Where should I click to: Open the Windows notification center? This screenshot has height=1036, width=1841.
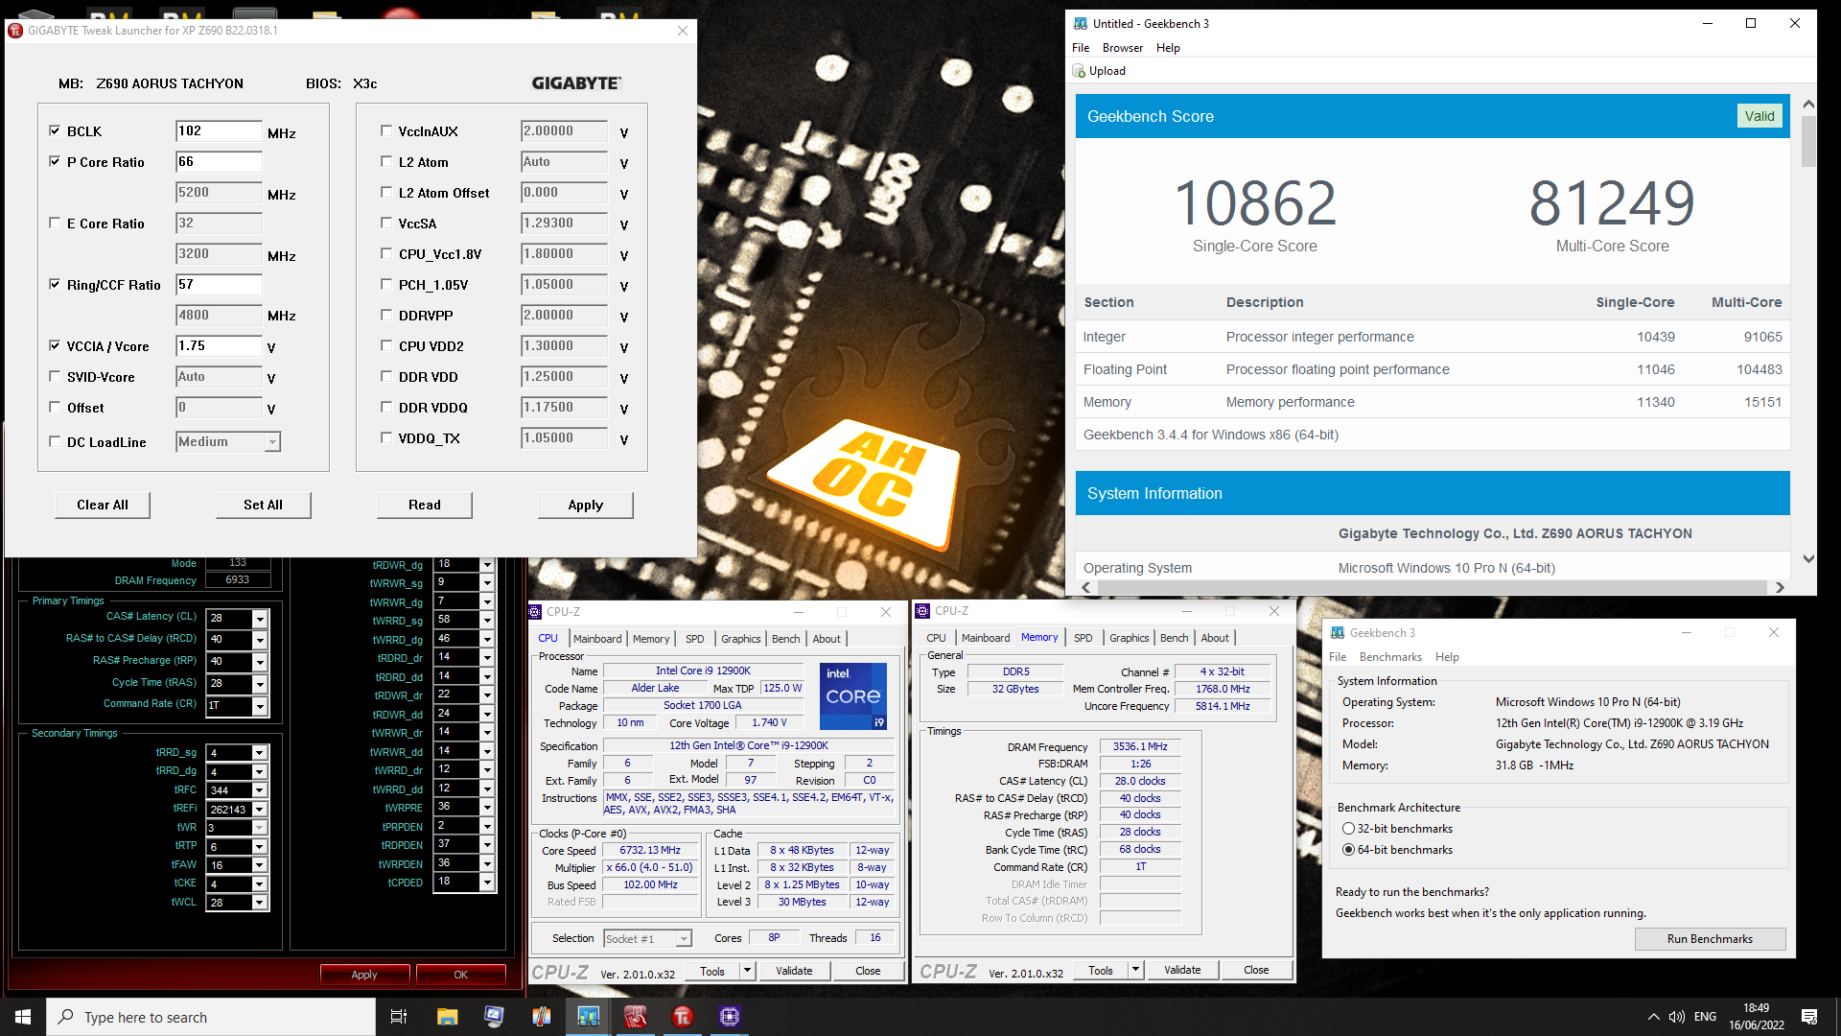pyautogui.click(x=1809, y=1017)
